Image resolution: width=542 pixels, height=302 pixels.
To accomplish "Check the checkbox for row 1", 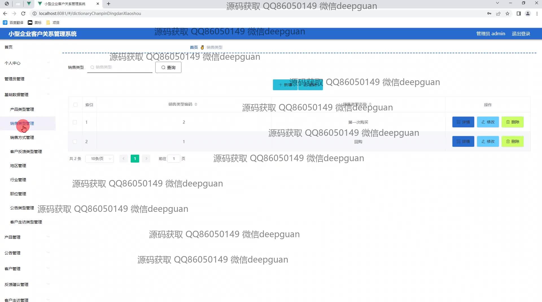I will (x=75, y=122).
